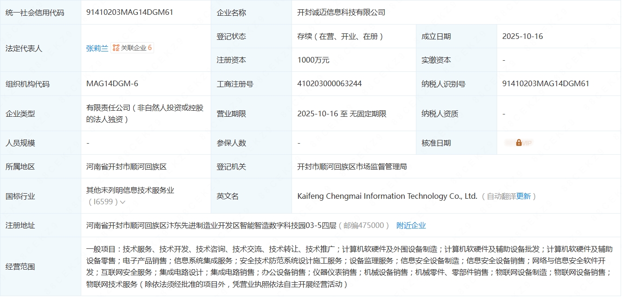
Task: Click the registration authority 市场监督管理局 text
Action: point(352,166)
